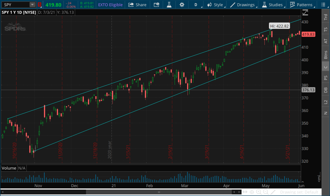Click the crosshair pointer icon in the bottom bar
The width and height of the screenshot is (330, 196).
click(252, 192)
